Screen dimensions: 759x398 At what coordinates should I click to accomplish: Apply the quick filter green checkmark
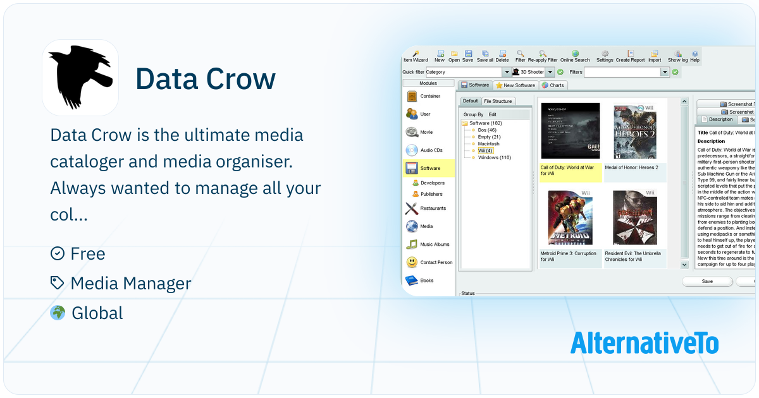point(560,72)
